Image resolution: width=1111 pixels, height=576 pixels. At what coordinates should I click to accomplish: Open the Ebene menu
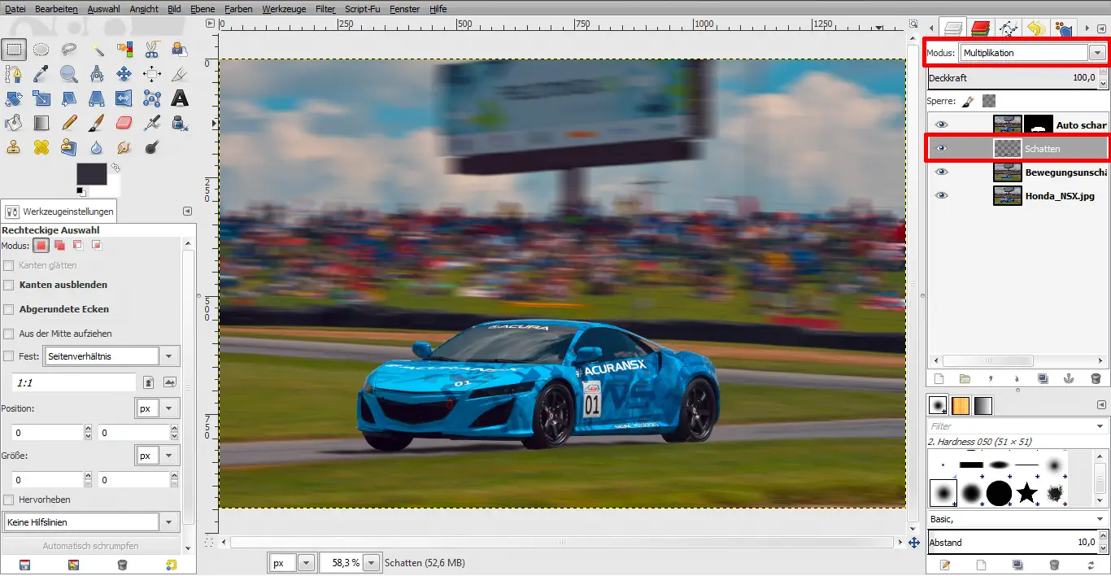click(x=203, y=9)
